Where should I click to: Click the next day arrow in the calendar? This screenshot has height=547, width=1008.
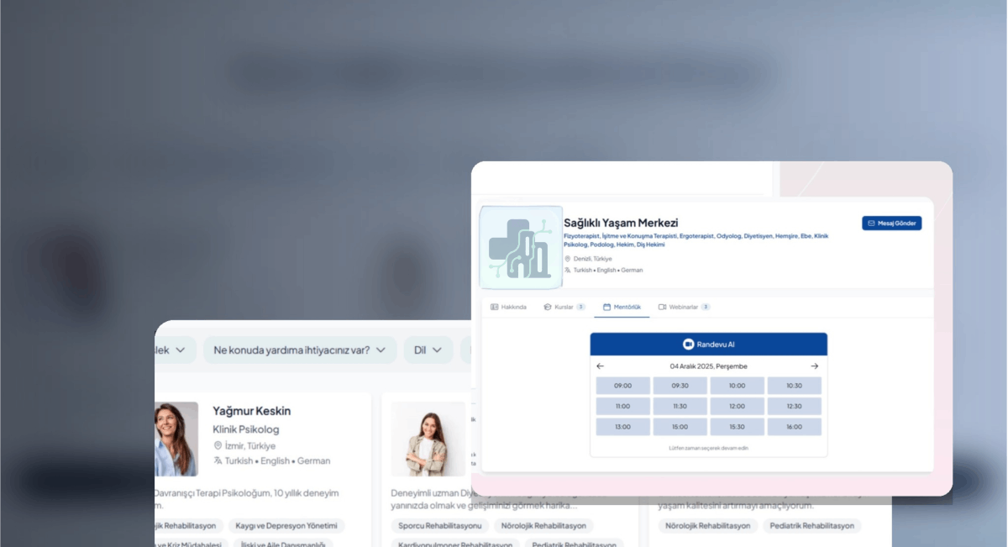(x=814, y=366)
